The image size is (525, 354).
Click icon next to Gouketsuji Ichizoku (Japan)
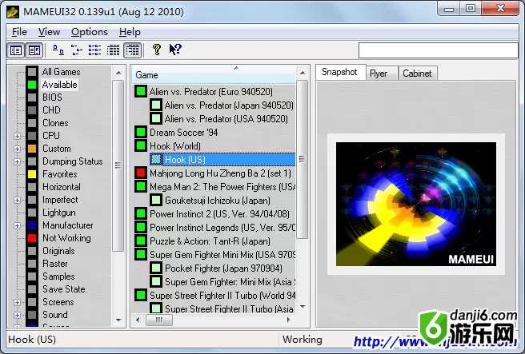[156, 200]
